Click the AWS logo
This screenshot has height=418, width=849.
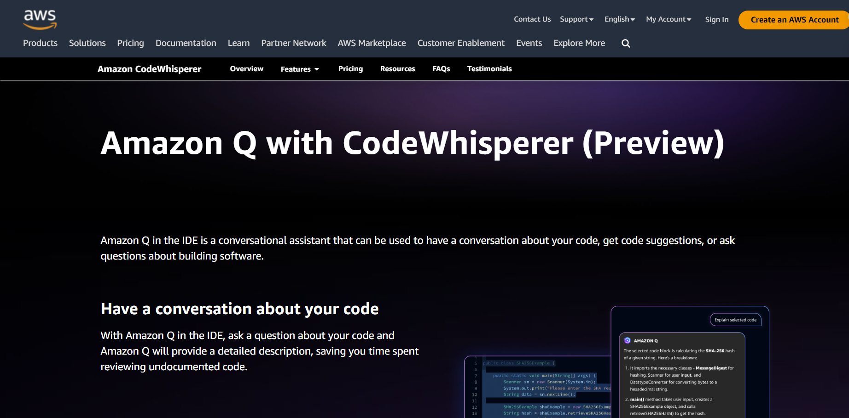click(40, 19)
